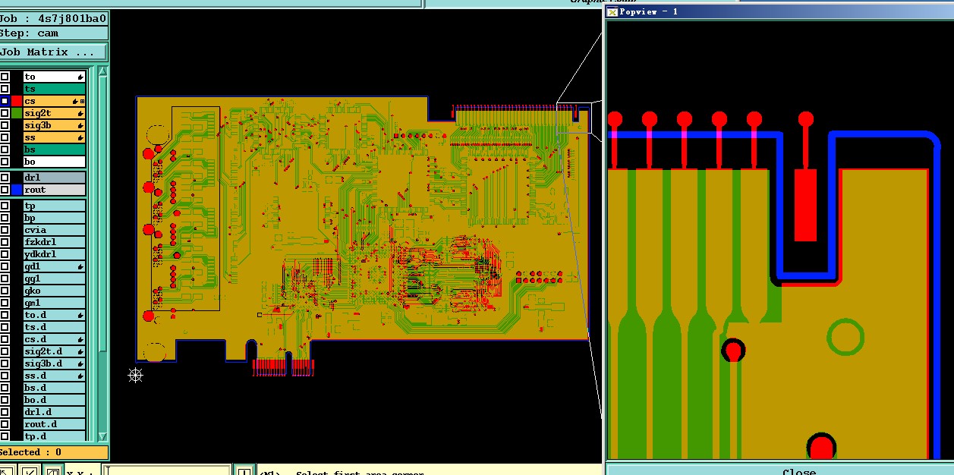Select layer row rout

[54, 190]
